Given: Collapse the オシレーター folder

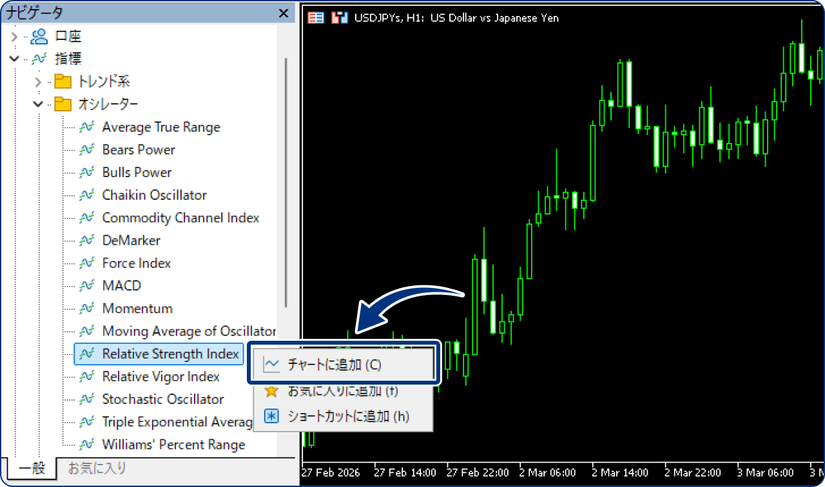Looking at the screenshot, I should (37, 104).
